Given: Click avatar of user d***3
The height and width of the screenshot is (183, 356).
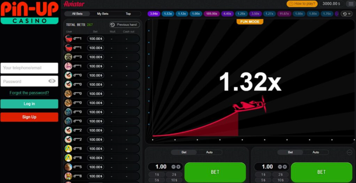Looking at the screenshot, I should 68,57.
